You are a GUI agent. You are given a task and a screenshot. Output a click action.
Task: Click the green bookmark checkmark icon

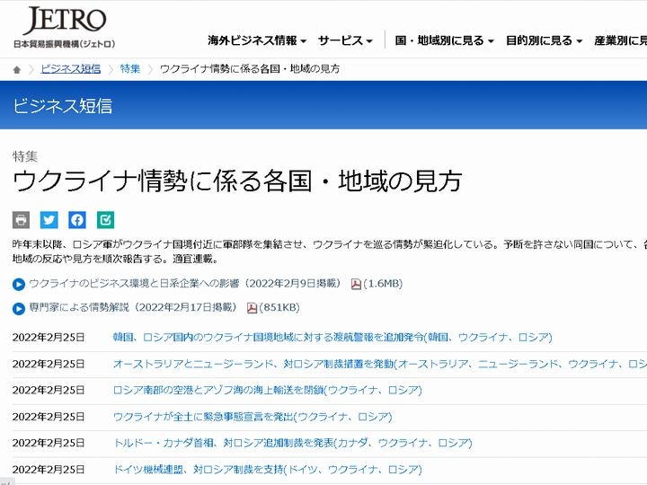click(x=105, y=220)
